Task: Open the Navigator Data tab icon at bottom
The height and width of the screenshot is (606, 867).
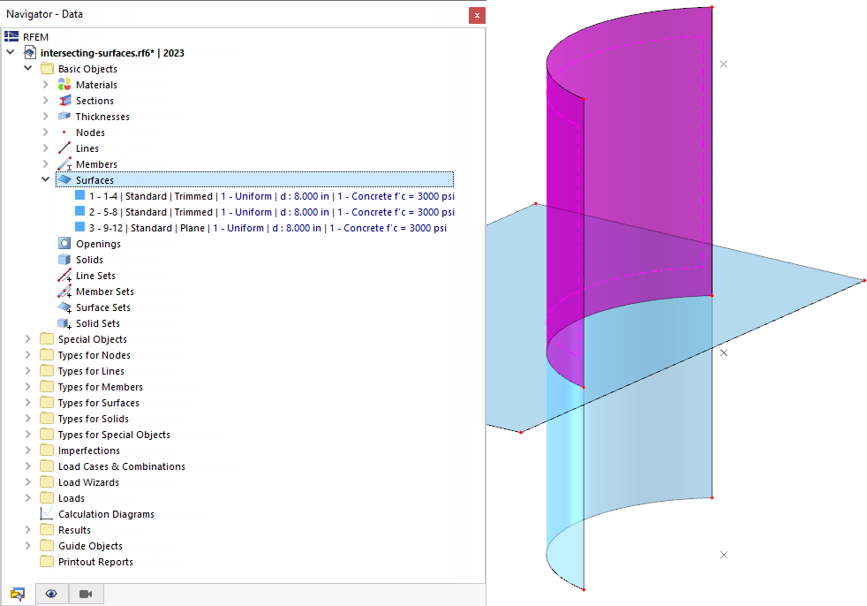Action: [18, 594]
